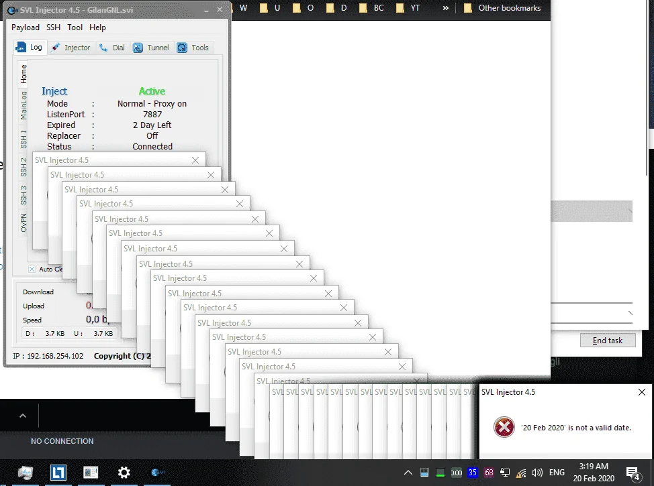Click the End task button
654x486 pixels.
[x=608, y=341]
